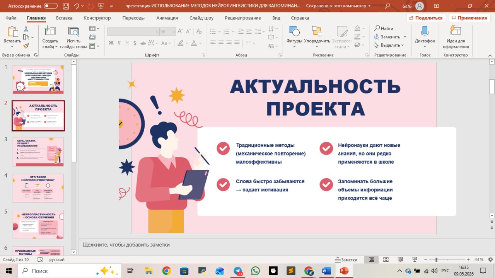495x278 pixels.
Task: Click the Format Painter brush icon
Action: pos(26,46)
